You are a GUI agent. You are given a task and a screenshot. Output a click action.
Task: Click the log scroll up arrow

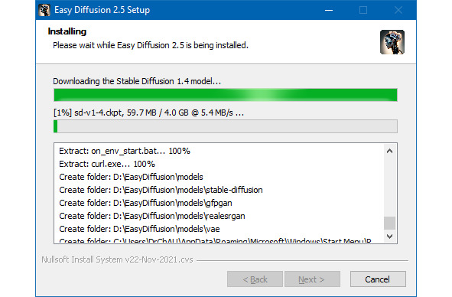[x=389, y=151]
